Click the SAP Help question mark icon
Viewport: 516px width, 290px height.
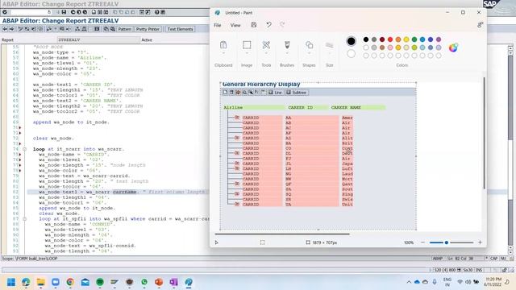[x=157, y=12]
